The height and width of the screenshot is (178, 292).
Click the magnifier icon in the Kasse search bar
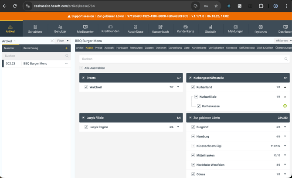(x=286, y=59)
